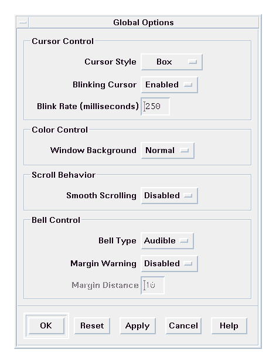
Task: Click the Reset button
Action: [x=92, y=325]
